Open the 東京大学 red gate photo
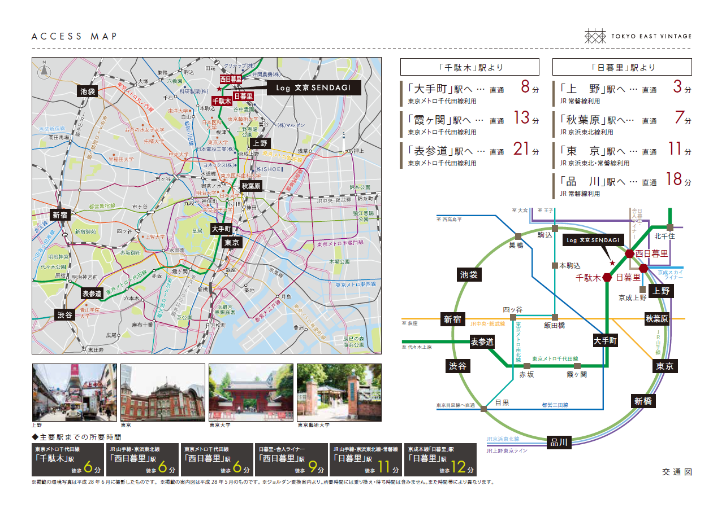 (250, 392)
